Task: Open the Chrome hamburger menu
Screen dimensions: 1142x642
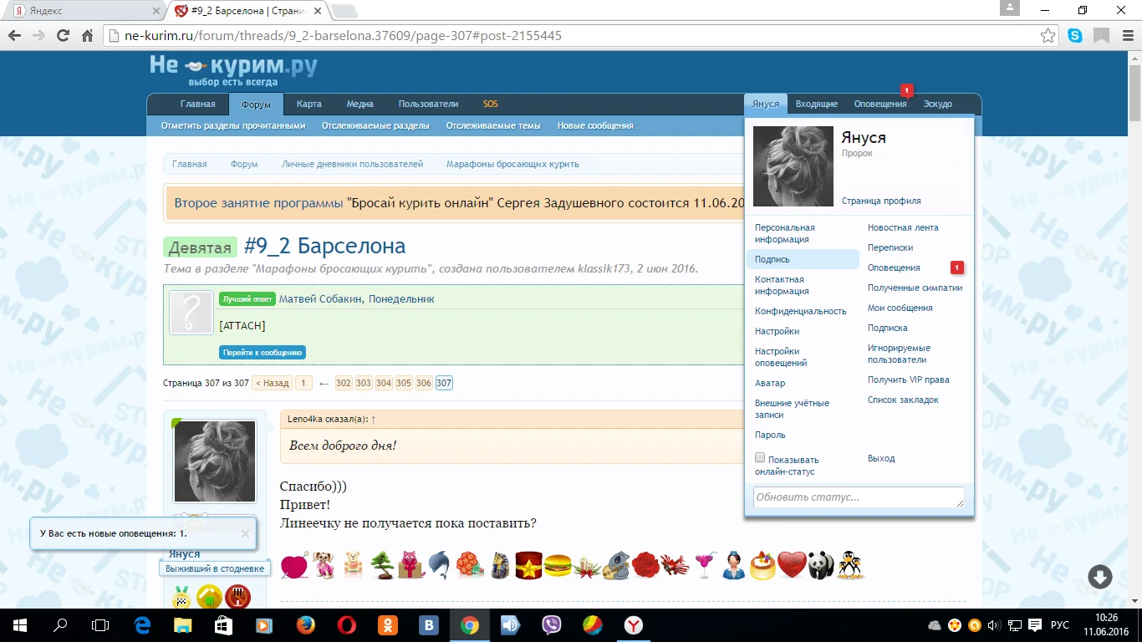Action: pos(1126,36)
